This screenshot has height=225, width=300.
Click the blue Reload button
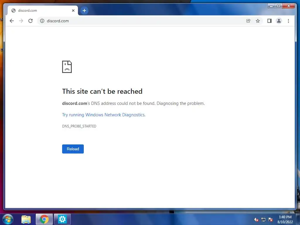(x=73, y=149)
